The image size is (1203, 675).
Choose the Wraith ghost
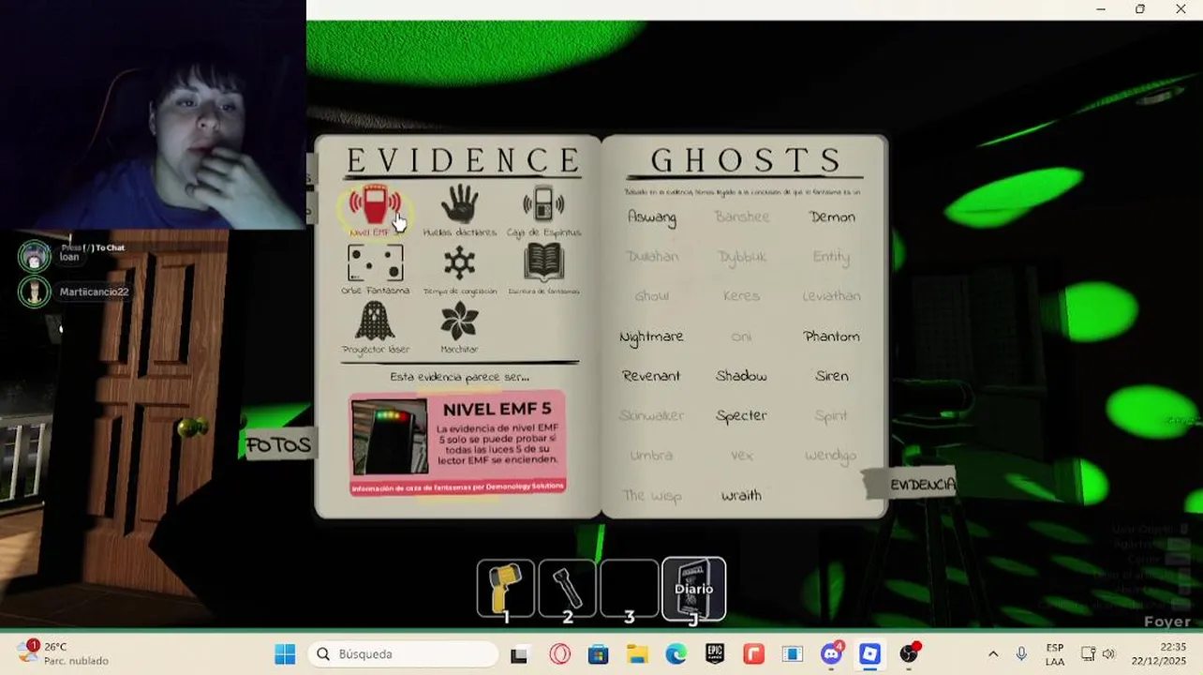click(x=741, y=495)
